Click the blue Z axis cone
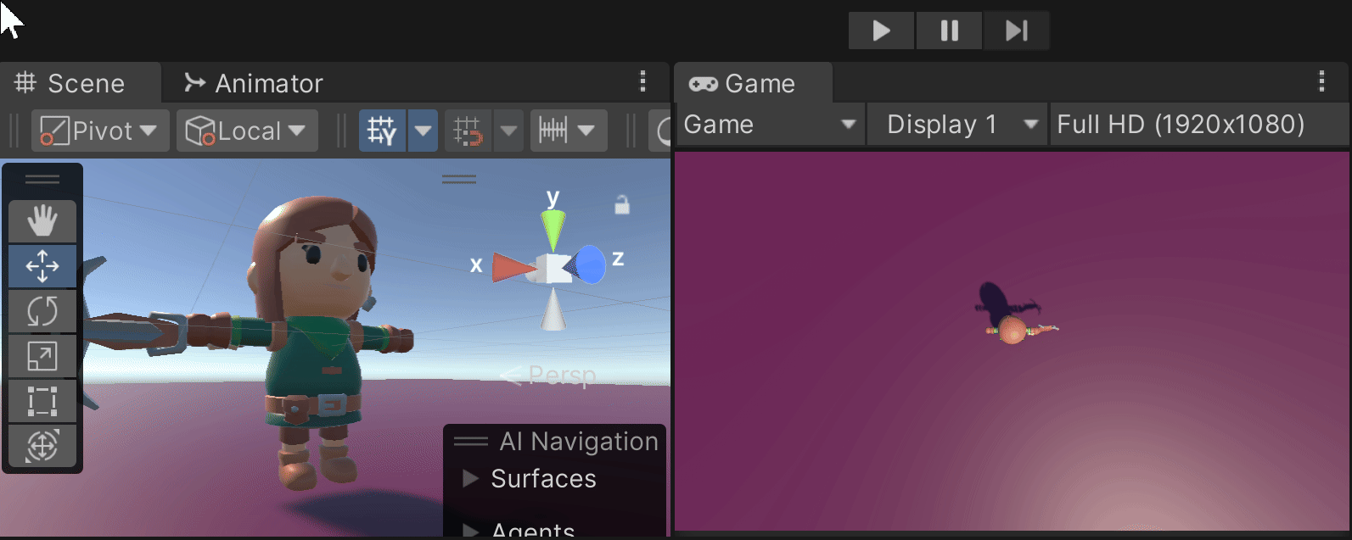This screenshot has height=540, width=1352. click(586, 264)
